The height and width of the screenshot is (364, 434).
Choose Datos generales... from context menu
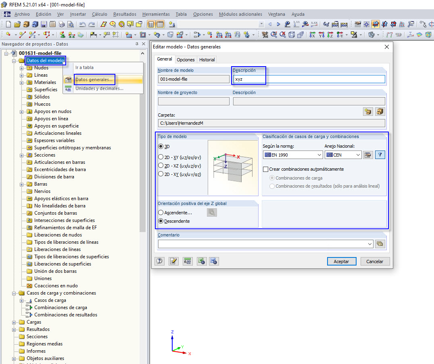point(94,79)
